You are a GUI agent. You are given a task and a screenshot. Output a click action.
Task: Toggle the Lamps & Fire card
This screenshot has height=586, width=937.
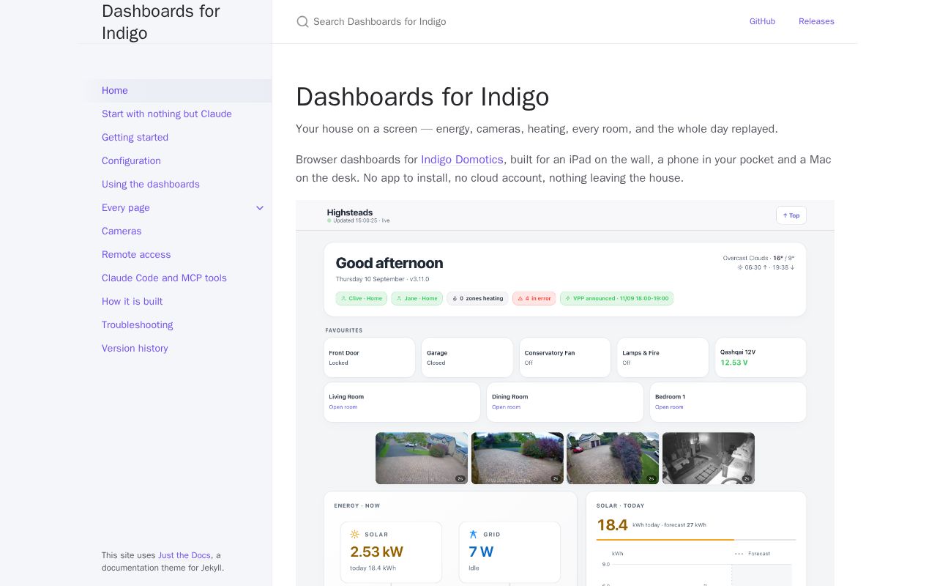point(662,357)
